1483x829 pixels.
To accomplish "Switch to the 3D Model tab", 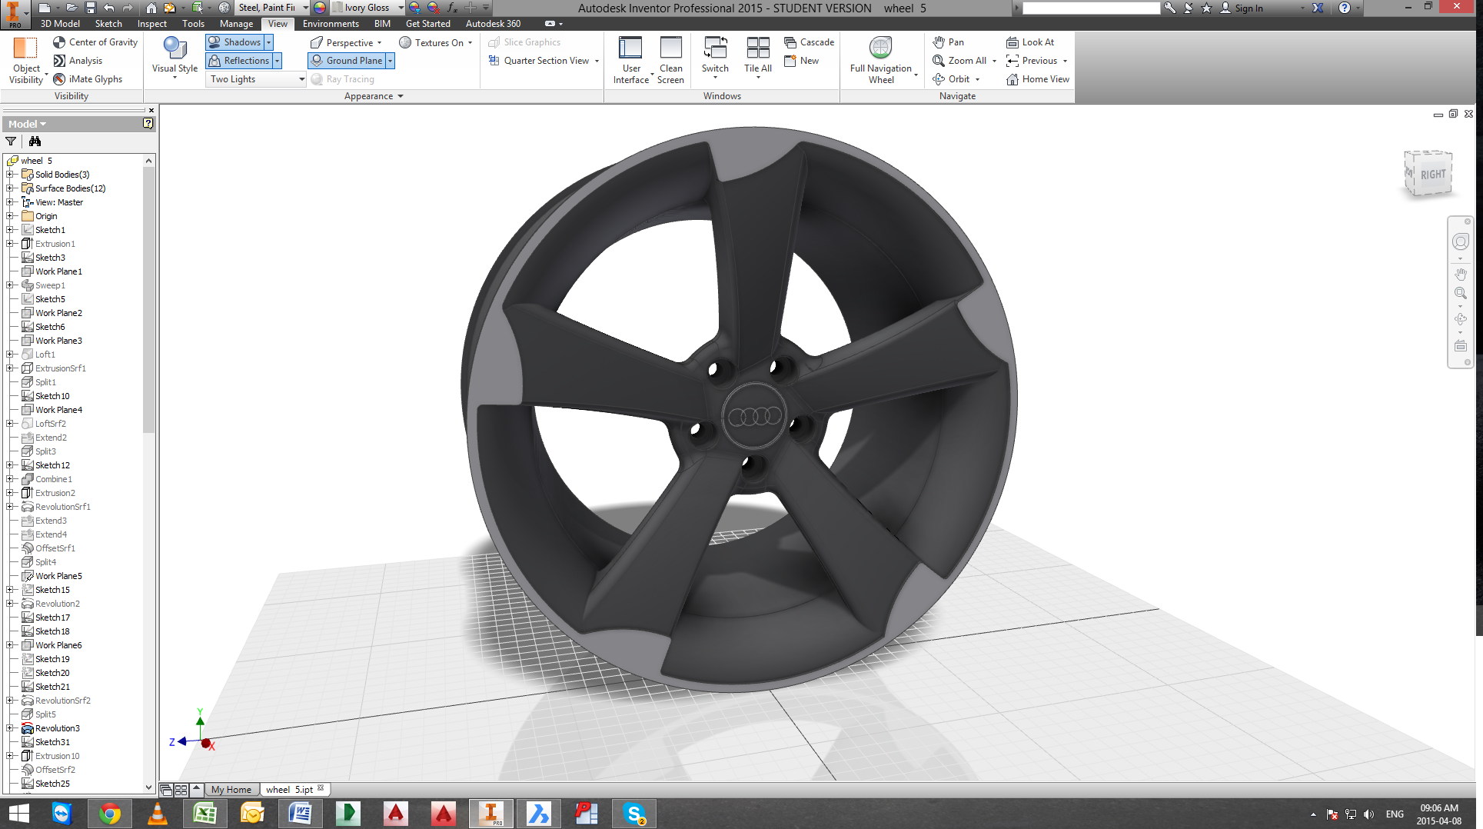I will click(x=60, y=24).
